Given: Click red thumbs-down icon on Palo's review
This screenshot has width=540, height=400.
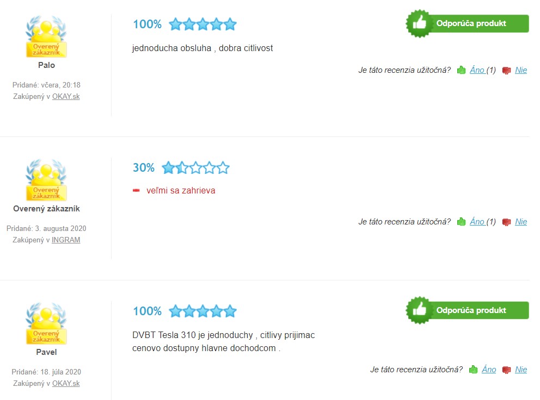Looking at the screenshot, I should [x=506, y=71].
